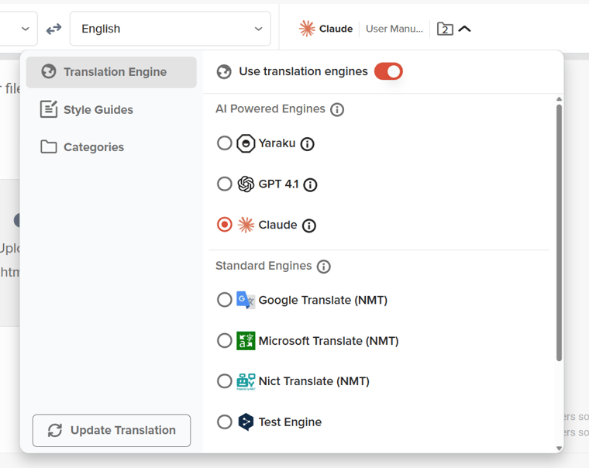This screenshot has height=468, width=589.
Task: Open the Translation Engine tab
Action: [111, 72]
